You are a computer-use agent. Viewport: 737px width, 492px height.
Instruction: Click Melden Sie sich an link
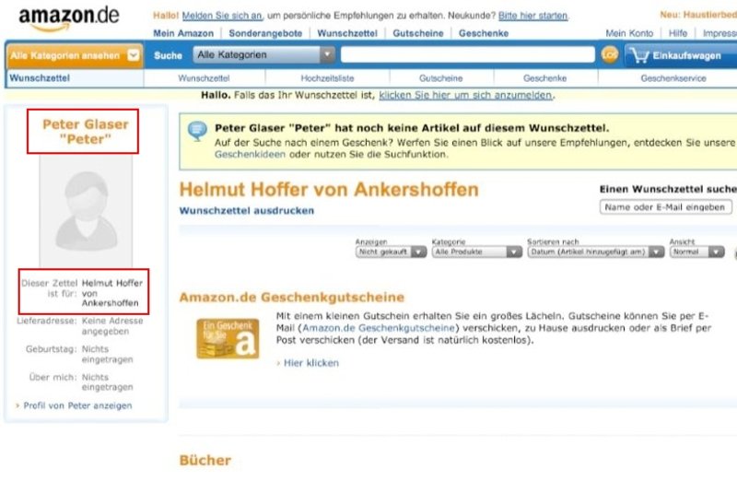(x=222, y=16)
